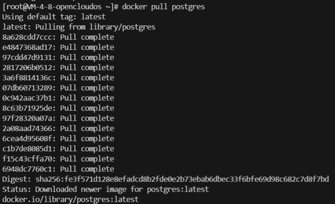335x204 pixels.
Task: Click layer ID 8a628cdd7ccc
Action: (29, 37)
